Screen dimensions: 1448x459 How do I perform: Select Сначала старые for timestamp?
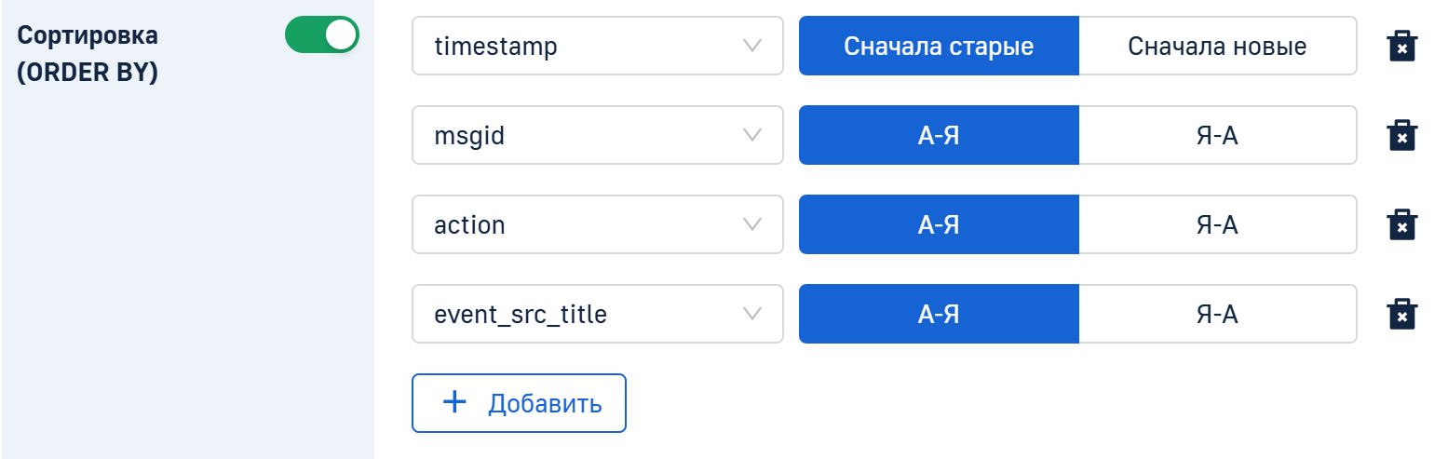939,46
